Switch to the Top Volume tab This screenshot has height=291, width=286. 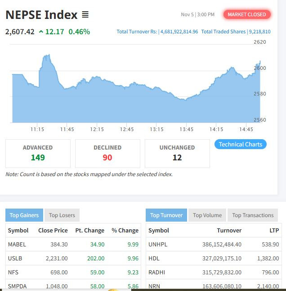click(207, 215)
